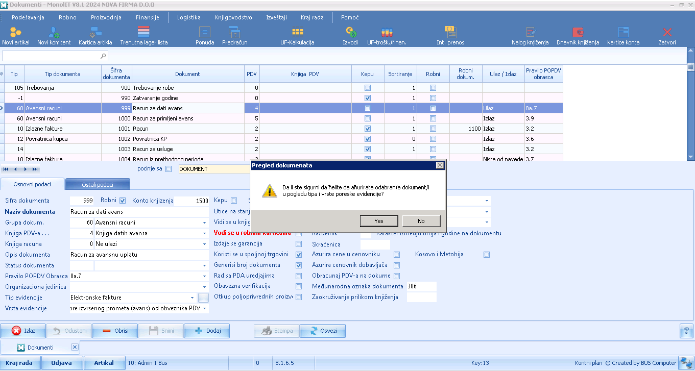This screenshot has height=371, width=695.
Task: Click the document grid's vertical scrollbar
Action: pos(691,104)
